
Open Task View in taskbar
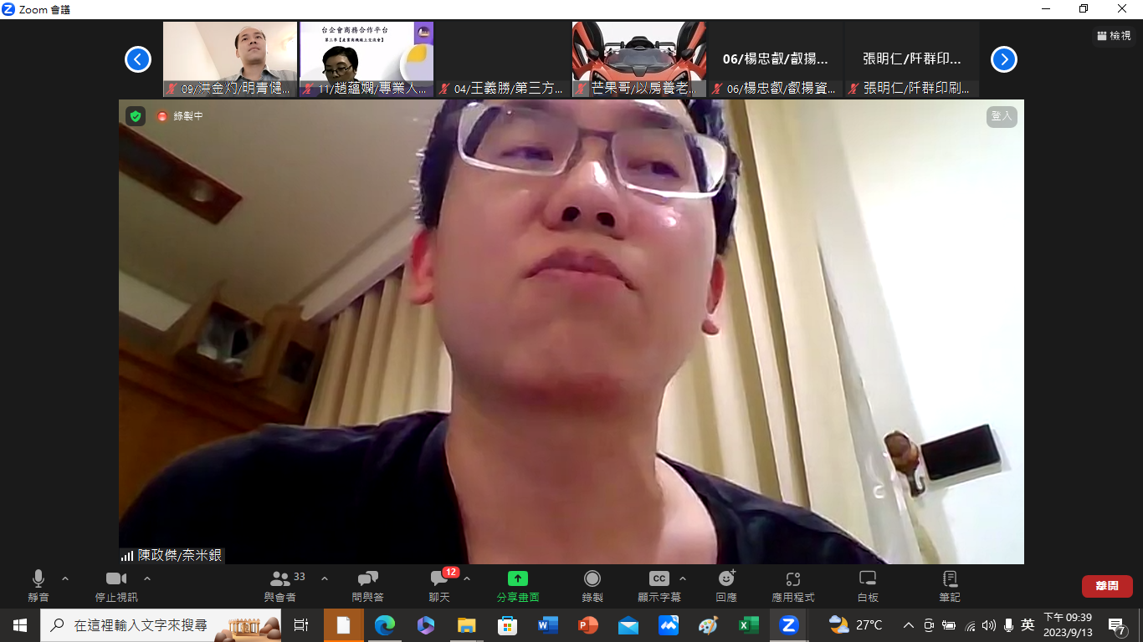(x=301, y=624)
